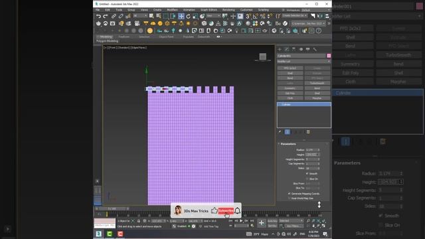The height and width of the screenshot is (239, 425).
Task: Open the Workspaces Default dropdown
Action: coord(316,10)
